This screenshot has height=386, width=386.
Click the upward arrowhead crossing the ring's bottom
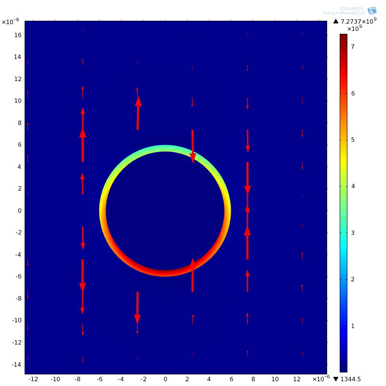[193, 263]
